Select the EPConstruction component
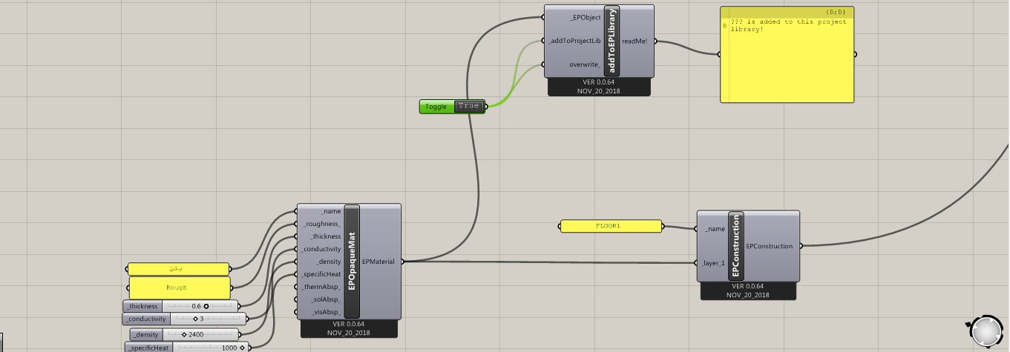 tap(736, 246)
